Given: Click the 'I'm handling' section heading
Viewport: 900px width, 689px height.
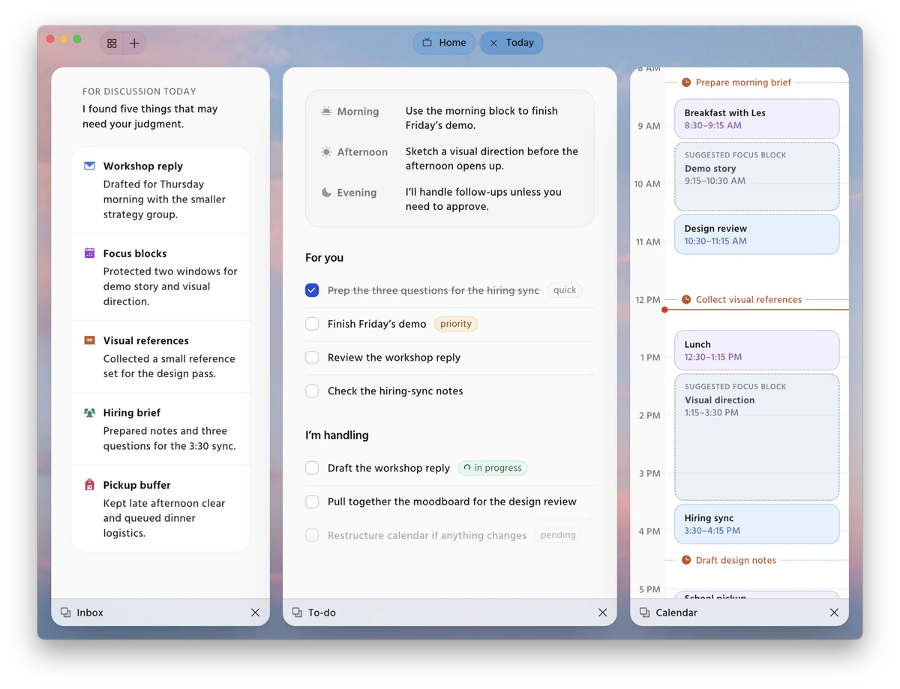Looking at the screenshot, I should click(337, 435).
